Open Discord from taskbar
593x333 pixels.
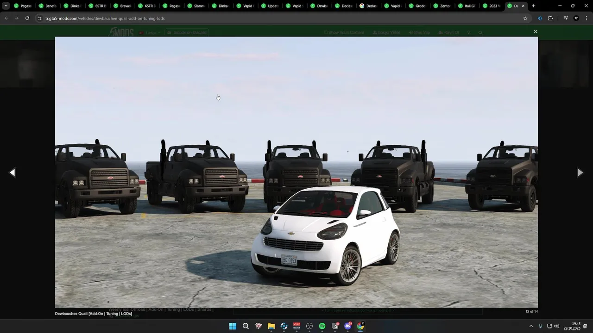point(348,326)
